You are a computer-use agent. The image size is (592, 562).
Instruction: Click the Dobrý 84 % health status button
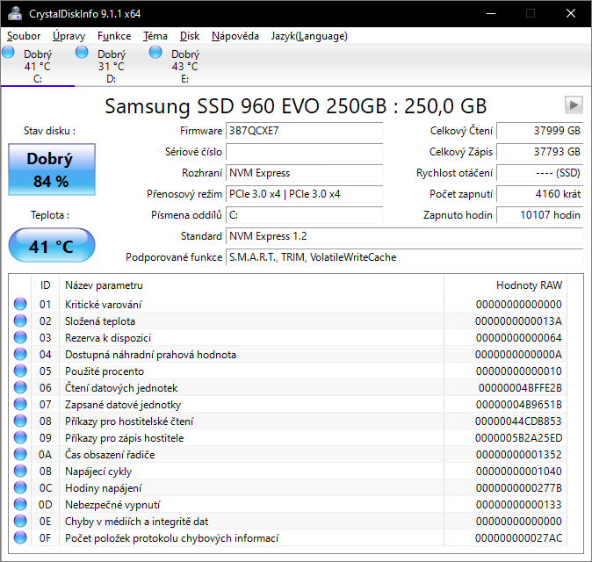pyautogui.click(x=52, y=169)
